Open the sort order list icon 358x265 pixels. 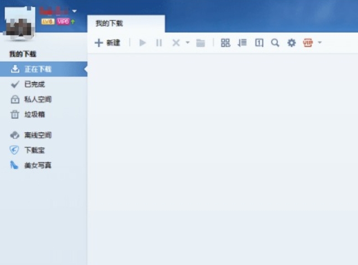click(x=242, y=43)
